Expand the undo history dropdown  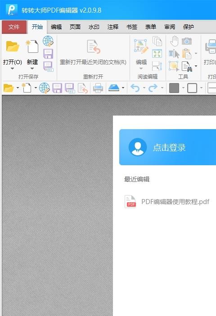click(x=144, y=88)
